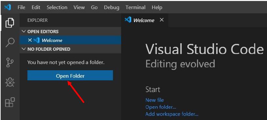Open the Extensions view icon

pos(10,102)
